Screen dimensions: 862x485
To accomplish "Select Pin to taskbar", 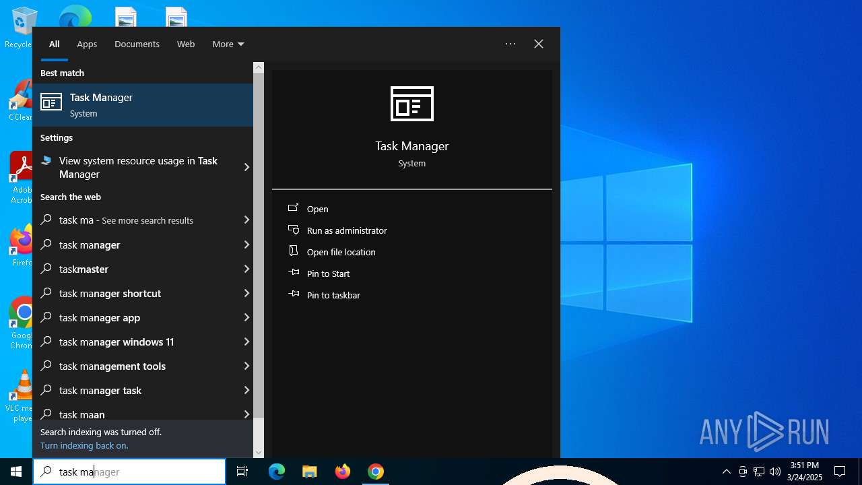I will point(333,295).
